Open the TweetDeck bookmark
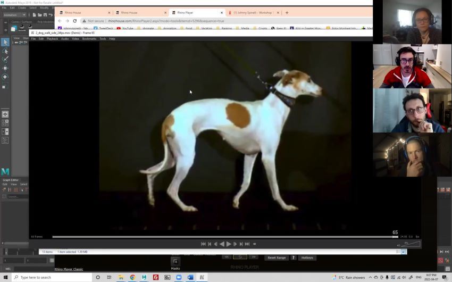The height and width of the screenshot is (282, 452). [x=103, y=28]
